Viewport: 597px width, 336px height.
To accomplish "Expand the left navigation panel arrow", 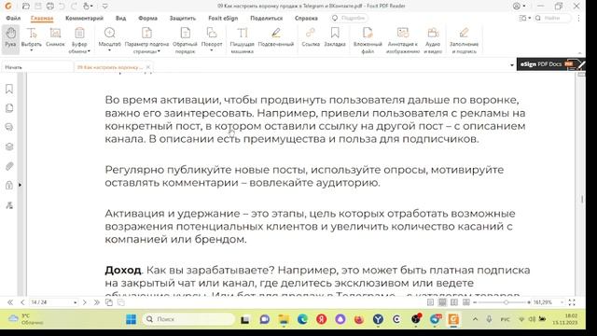I will pos(20,185).
